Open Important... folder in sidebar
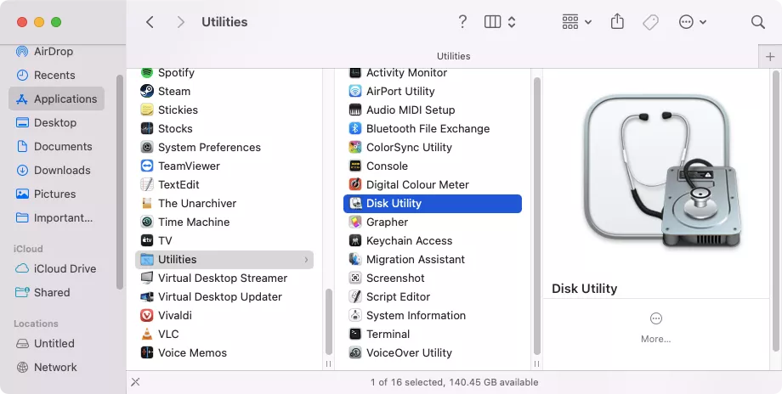 pyautogui.click(x=54, y=217)
